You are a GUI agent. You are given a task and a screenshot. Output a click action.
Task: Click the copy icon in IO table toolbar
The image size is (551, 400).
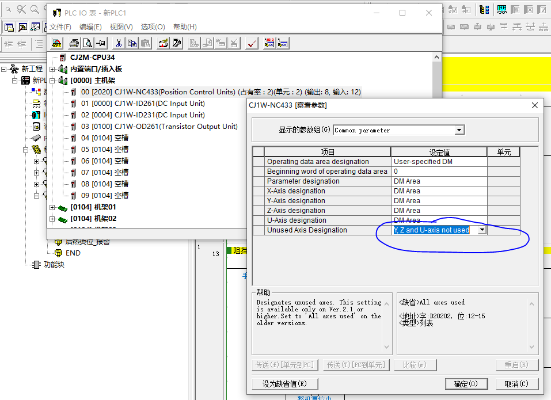pos(132,43)
